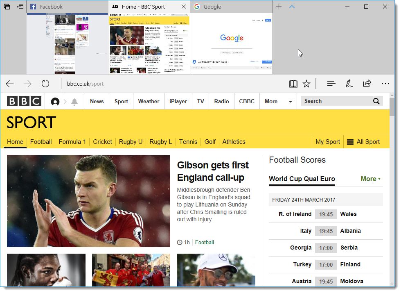Select Formula 1 in sport navigation

point(72,142)
